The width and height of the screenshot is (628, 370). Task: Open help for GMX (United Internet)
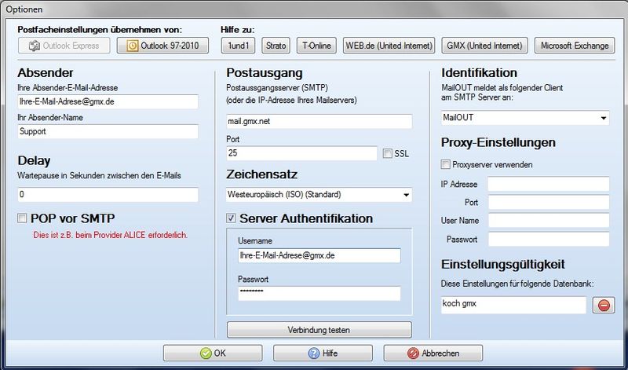pos(484,46)
